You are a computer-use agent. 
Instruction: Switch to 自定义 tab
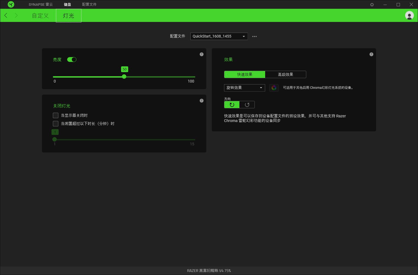(40, 16)
